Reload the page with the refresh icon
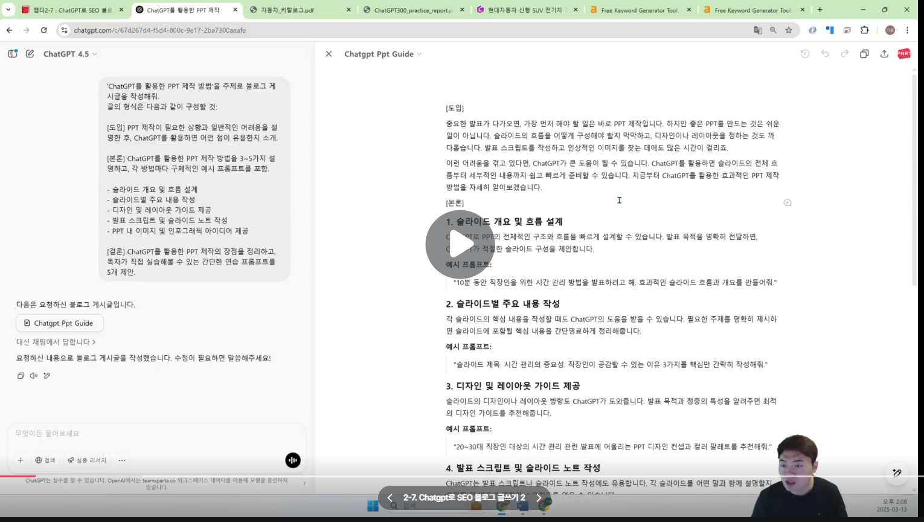This screenshot has height=522, width=924. coord(43,30)
